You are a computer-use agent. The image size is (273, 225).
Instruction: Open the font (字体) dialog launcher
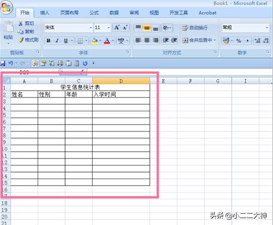128,52
